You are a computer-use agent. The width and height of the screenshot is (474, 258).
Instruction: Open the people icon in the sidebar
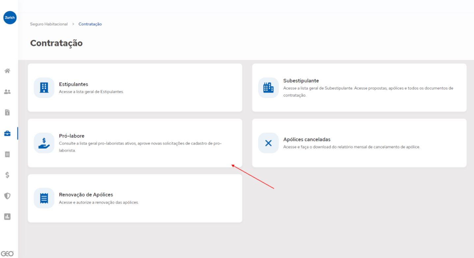click(7, 92)
